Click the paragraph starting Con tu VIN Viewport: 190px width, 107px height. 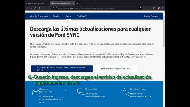click(91, 55)
